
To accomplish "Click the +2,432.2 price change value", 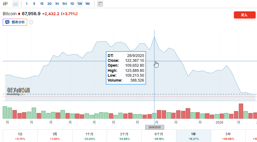I will pyautogui.click(x=51, y=14).
